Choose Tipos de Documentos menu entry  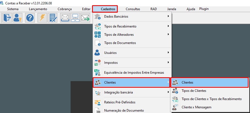pyautogui.click(x=132, y=43)
